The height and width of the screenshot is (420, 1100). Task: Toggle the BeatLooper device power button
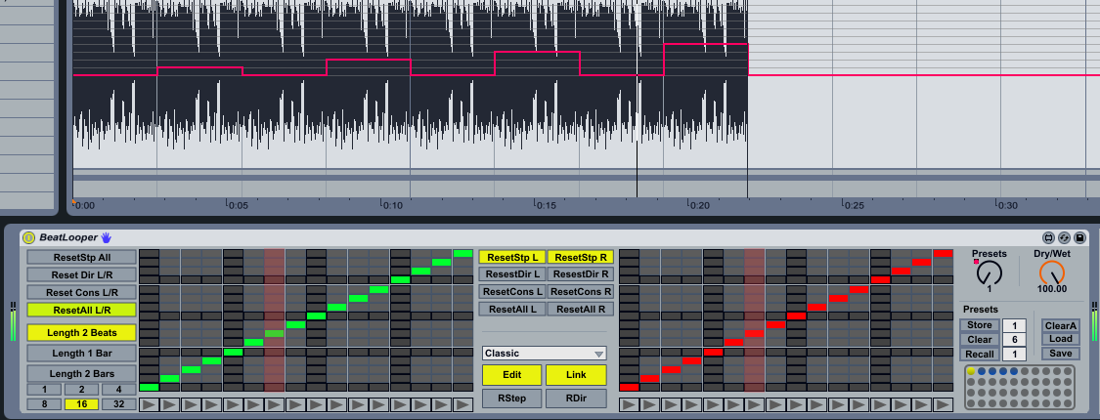[x=28, y=237]
